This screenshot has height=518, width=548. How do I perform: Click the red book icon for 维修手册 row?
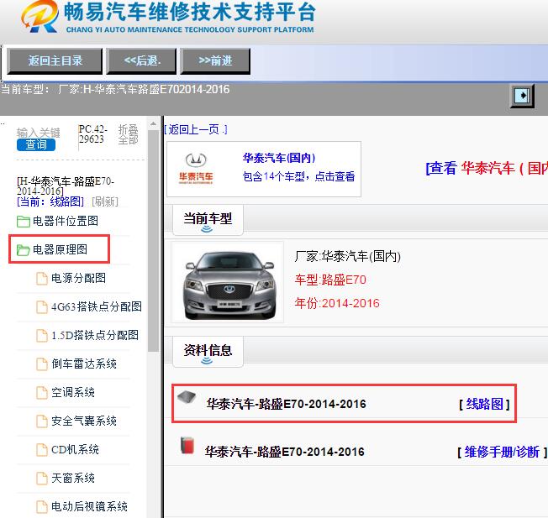click(187, 446)
